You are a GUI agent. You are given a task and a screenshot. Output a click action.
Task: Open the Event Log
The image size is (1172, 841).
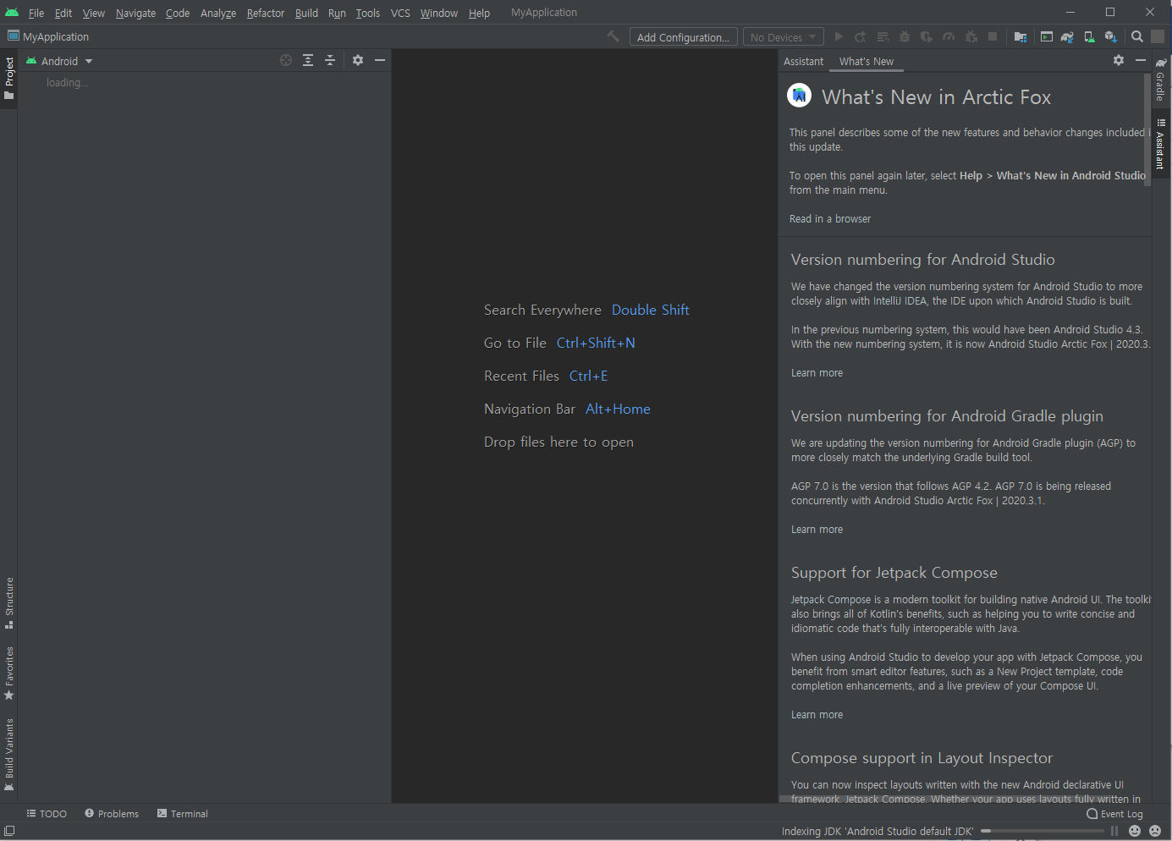point(1114,814)
